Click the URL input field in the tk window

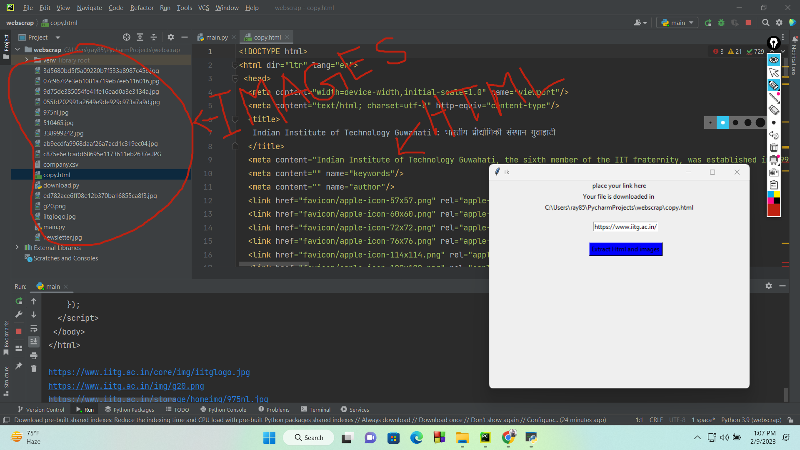point(625,226)
